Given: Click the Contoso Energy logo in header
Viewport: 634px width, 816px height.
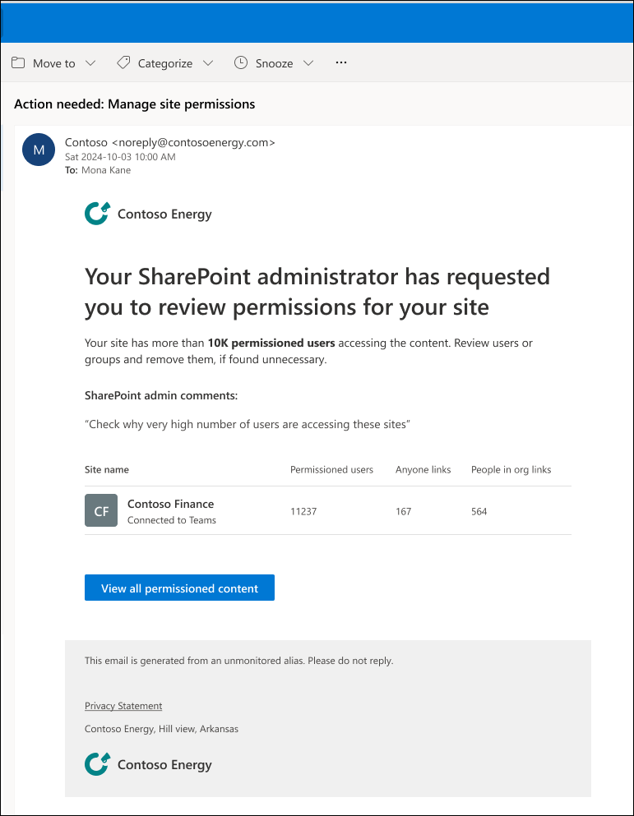Looking at the screenshot, I should coord(97,214).
